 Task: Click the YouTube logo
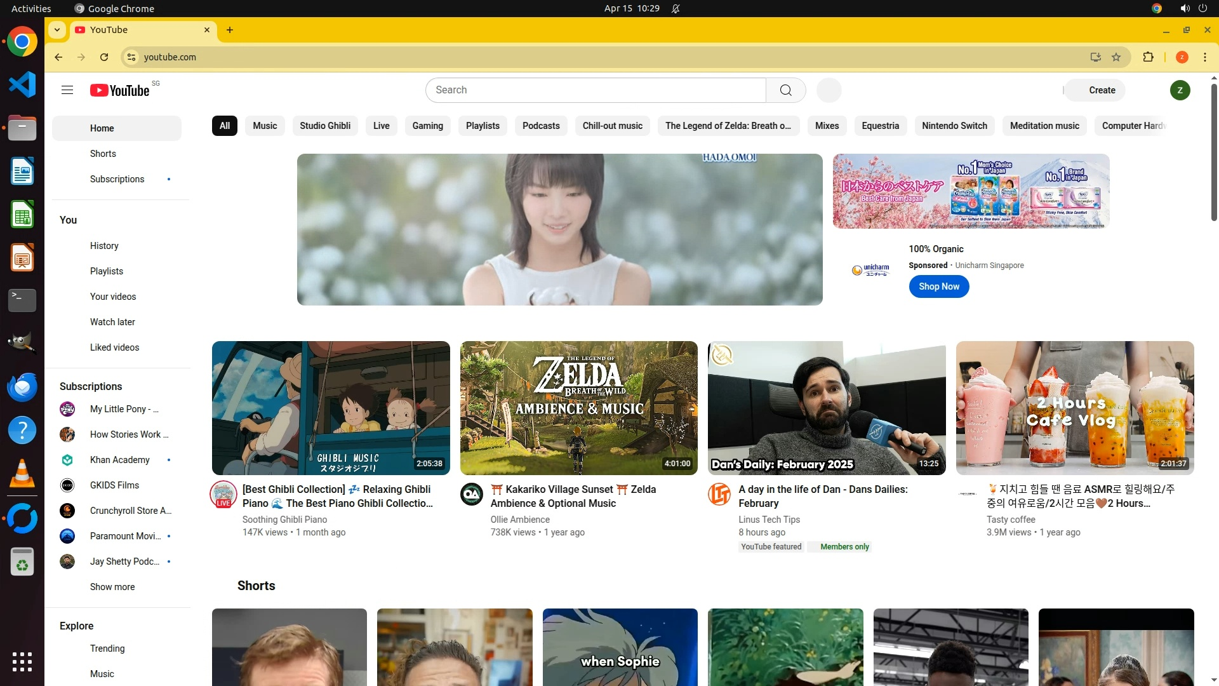pyautogui.click(x=120, y=90)
